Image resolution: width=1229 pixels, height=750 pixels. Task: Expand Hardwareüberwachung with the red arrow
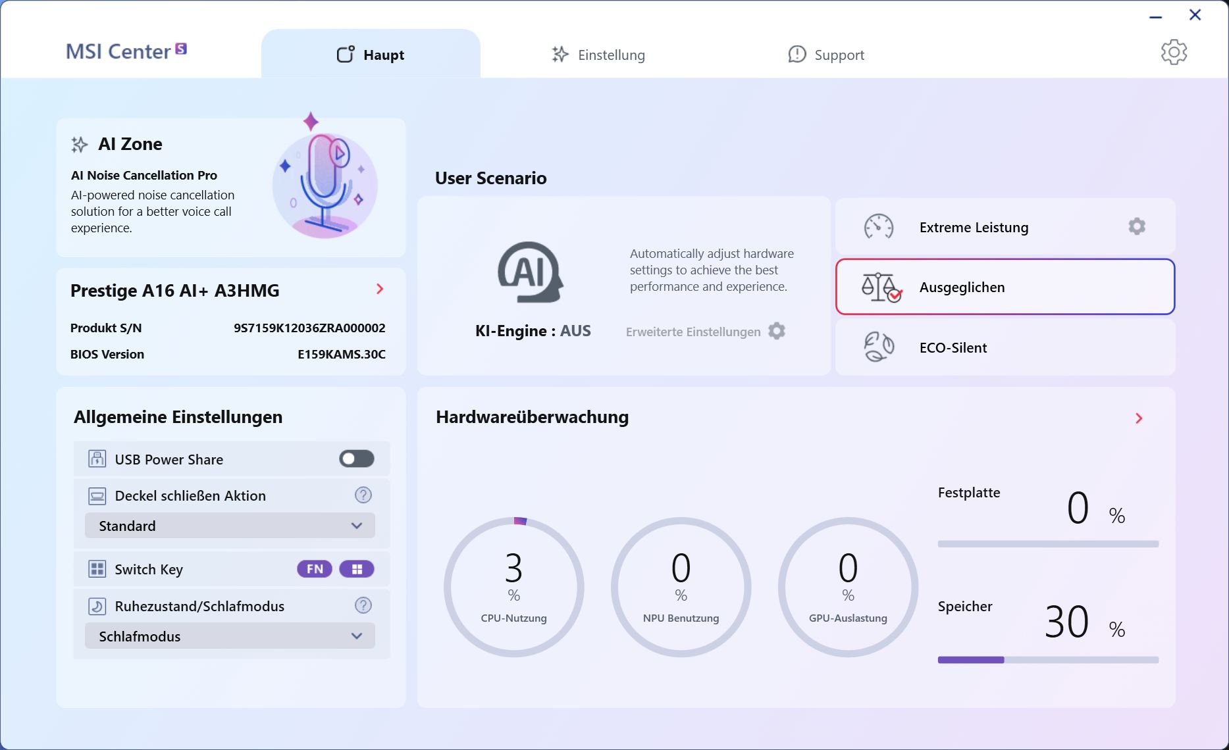coord(1139,418)
